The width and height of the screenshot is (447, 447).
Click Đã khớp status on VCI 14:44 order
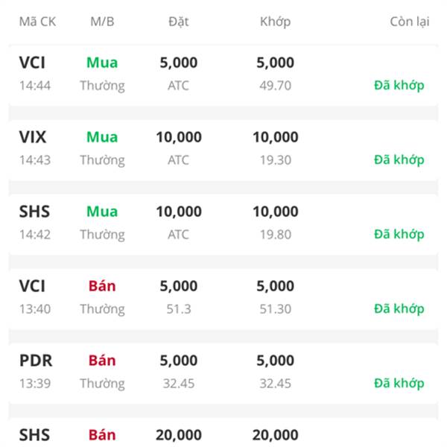(399, 86)
